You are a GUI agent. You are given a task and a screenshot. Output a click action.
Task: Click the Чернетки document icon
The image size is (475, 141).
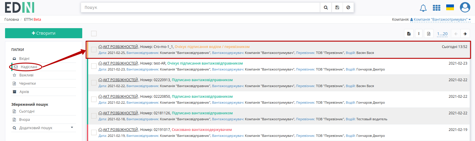pos(14,84)
